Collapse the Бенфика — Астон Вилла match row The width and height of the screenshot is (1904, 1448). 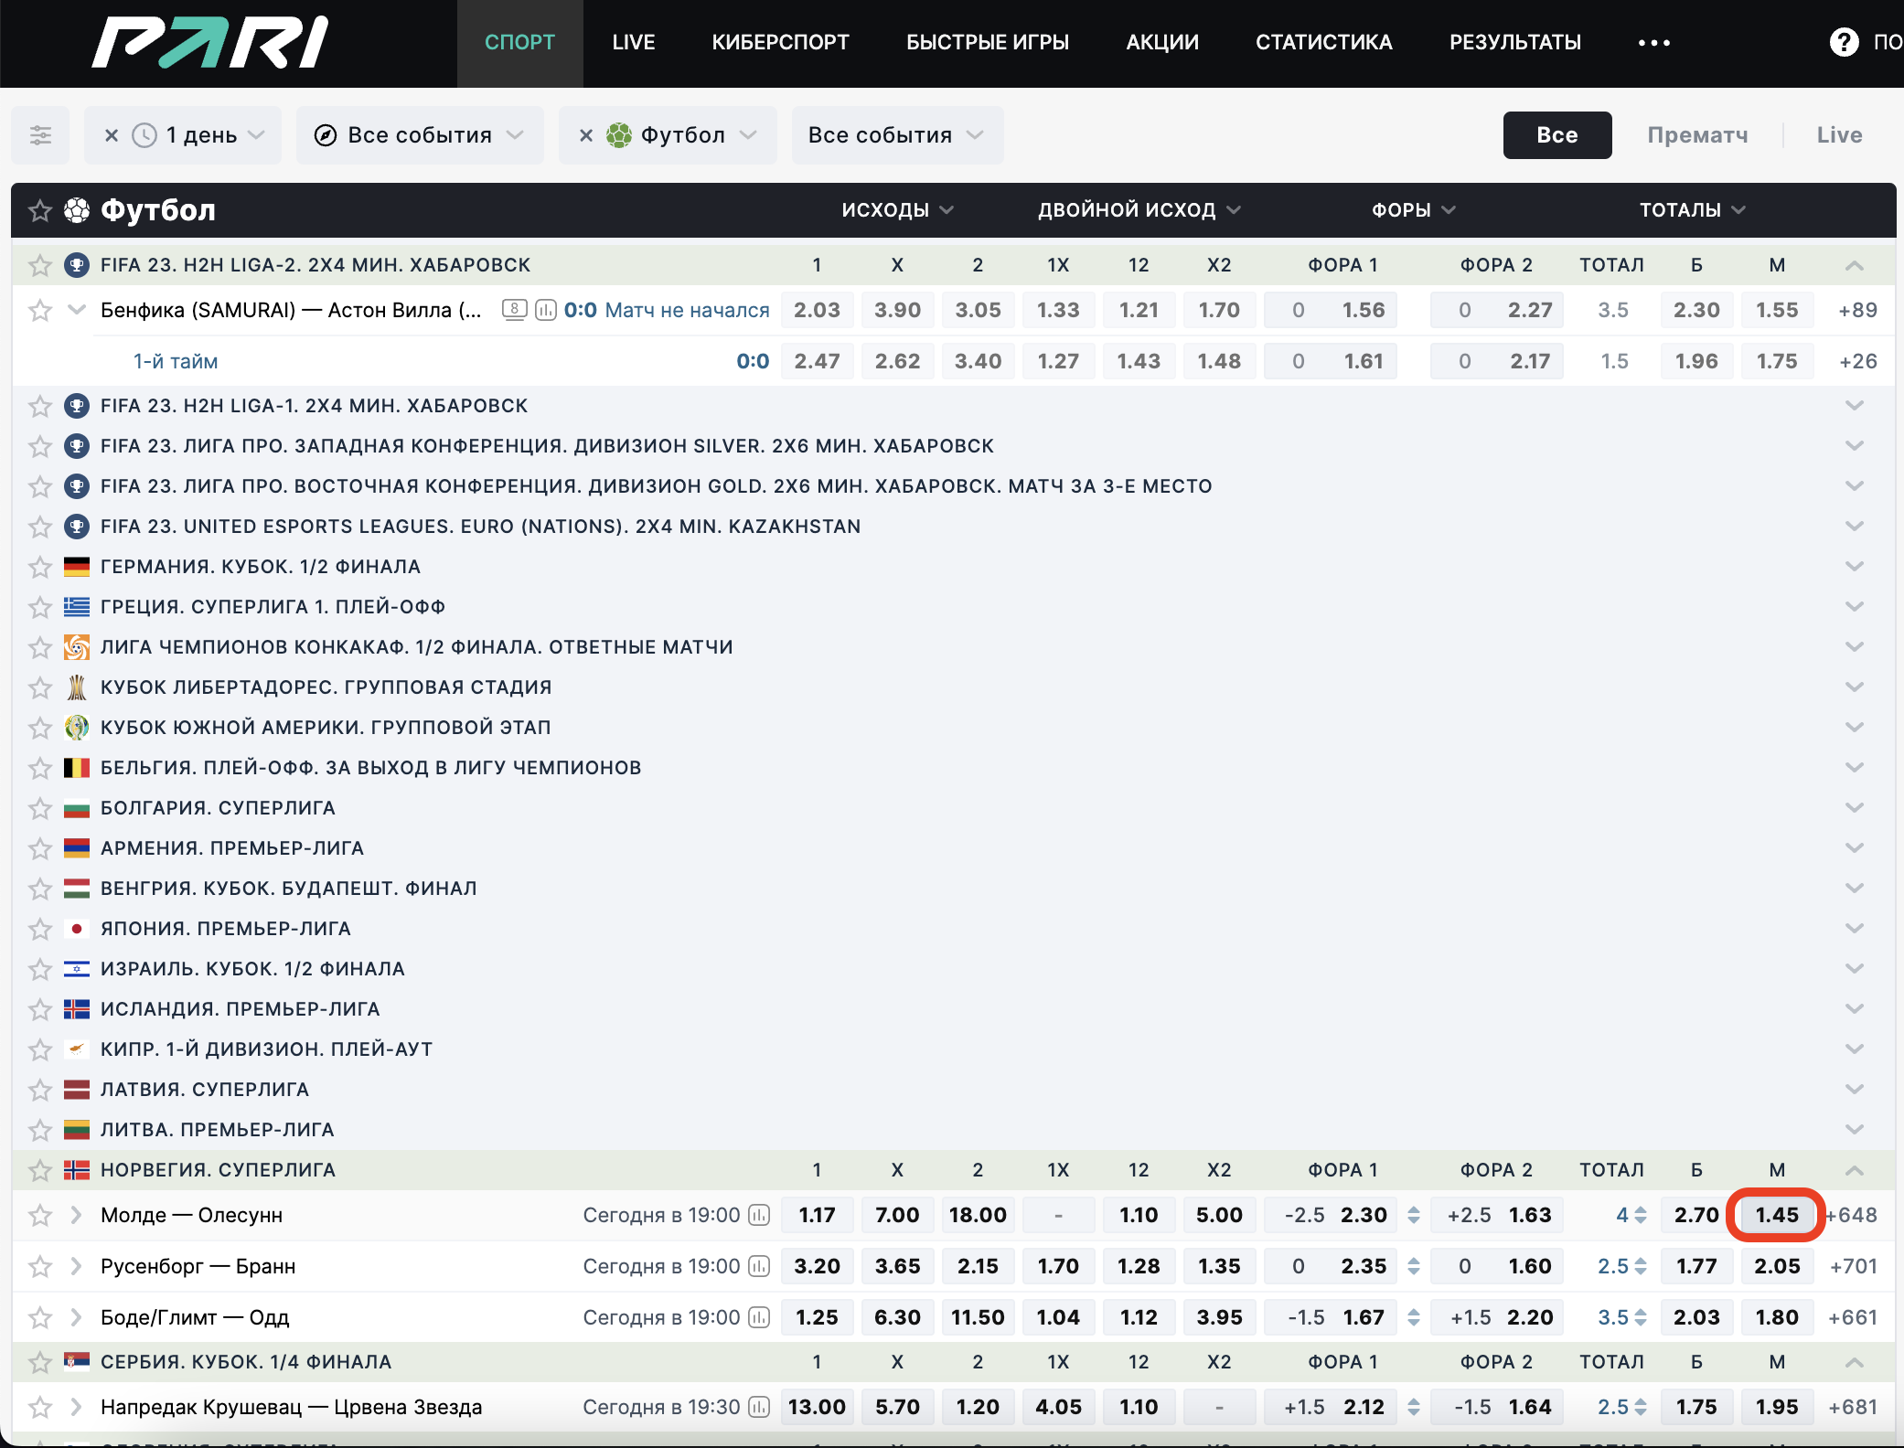77,309
